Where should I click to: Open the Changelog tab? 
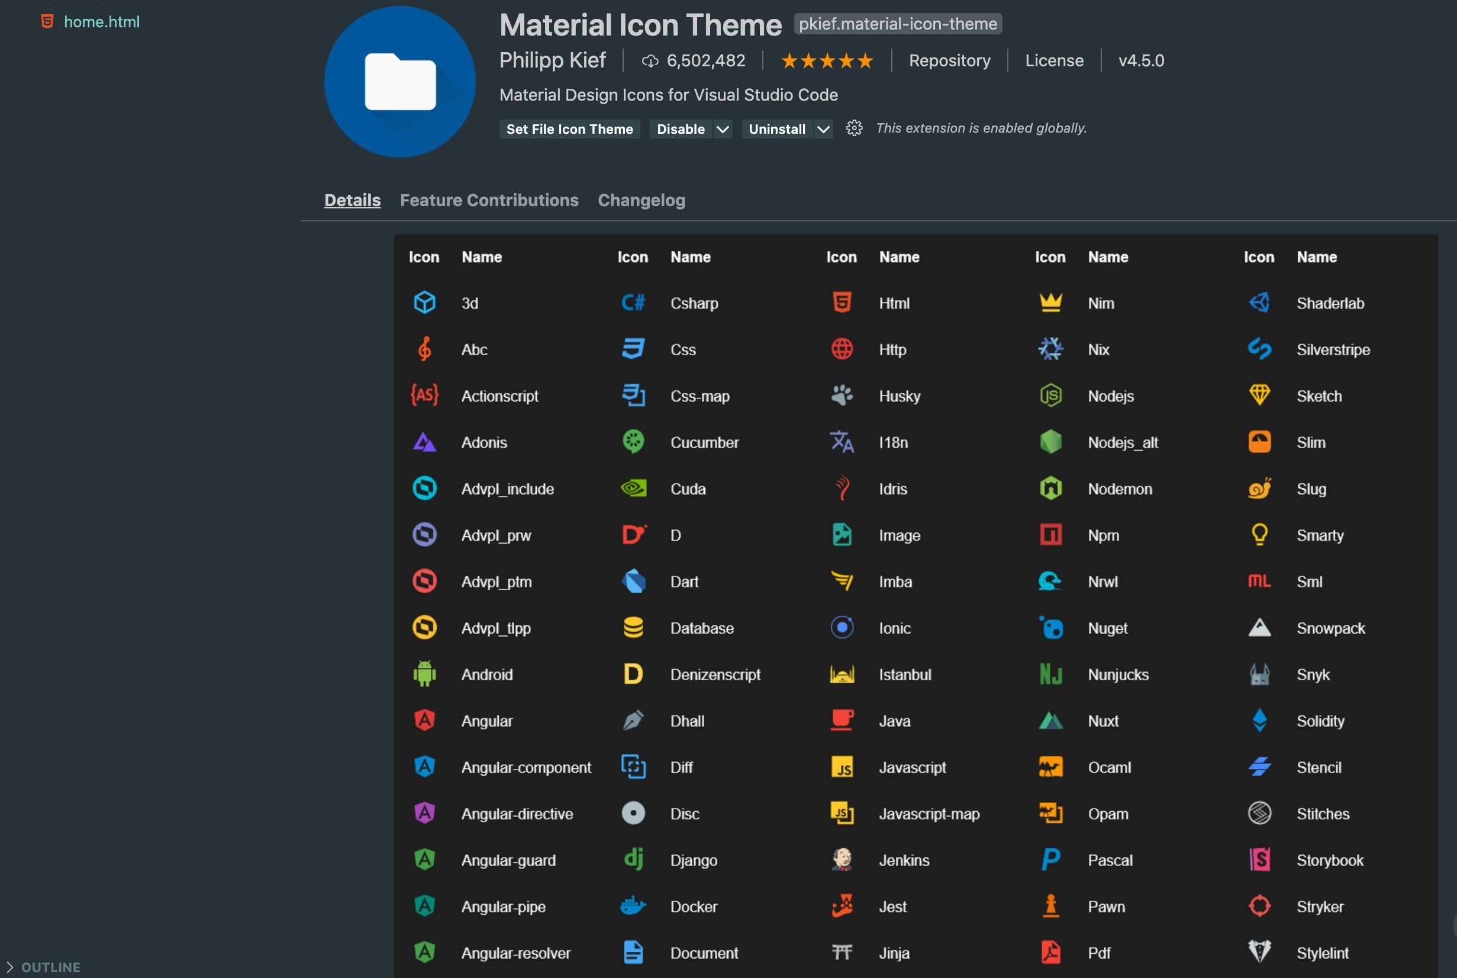(x=641, y=200)
